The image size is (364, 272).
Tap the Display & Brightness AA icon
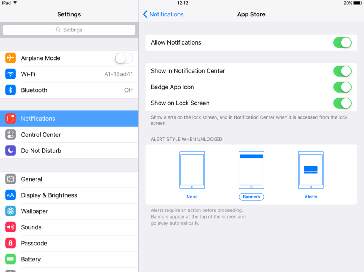click(10, 195)
